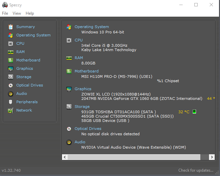
Task: Open the File menu
Action: (x=5, y=13)
